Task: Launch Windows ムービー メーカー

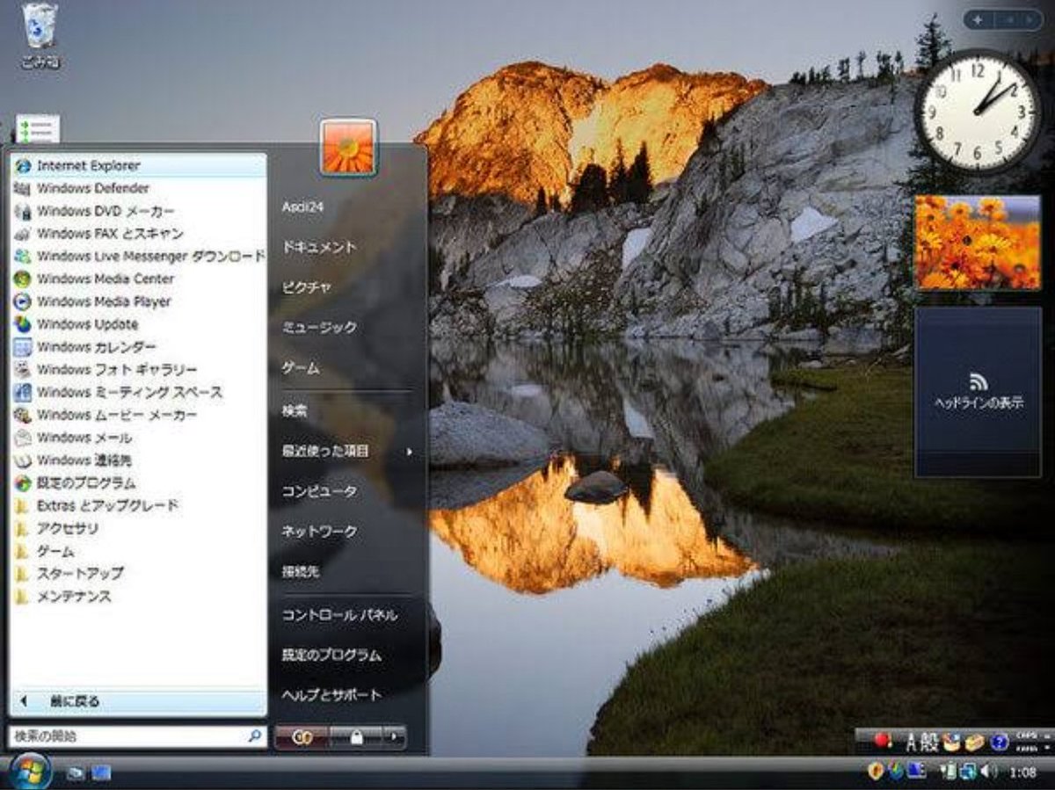Action: [x=138, y=415]
